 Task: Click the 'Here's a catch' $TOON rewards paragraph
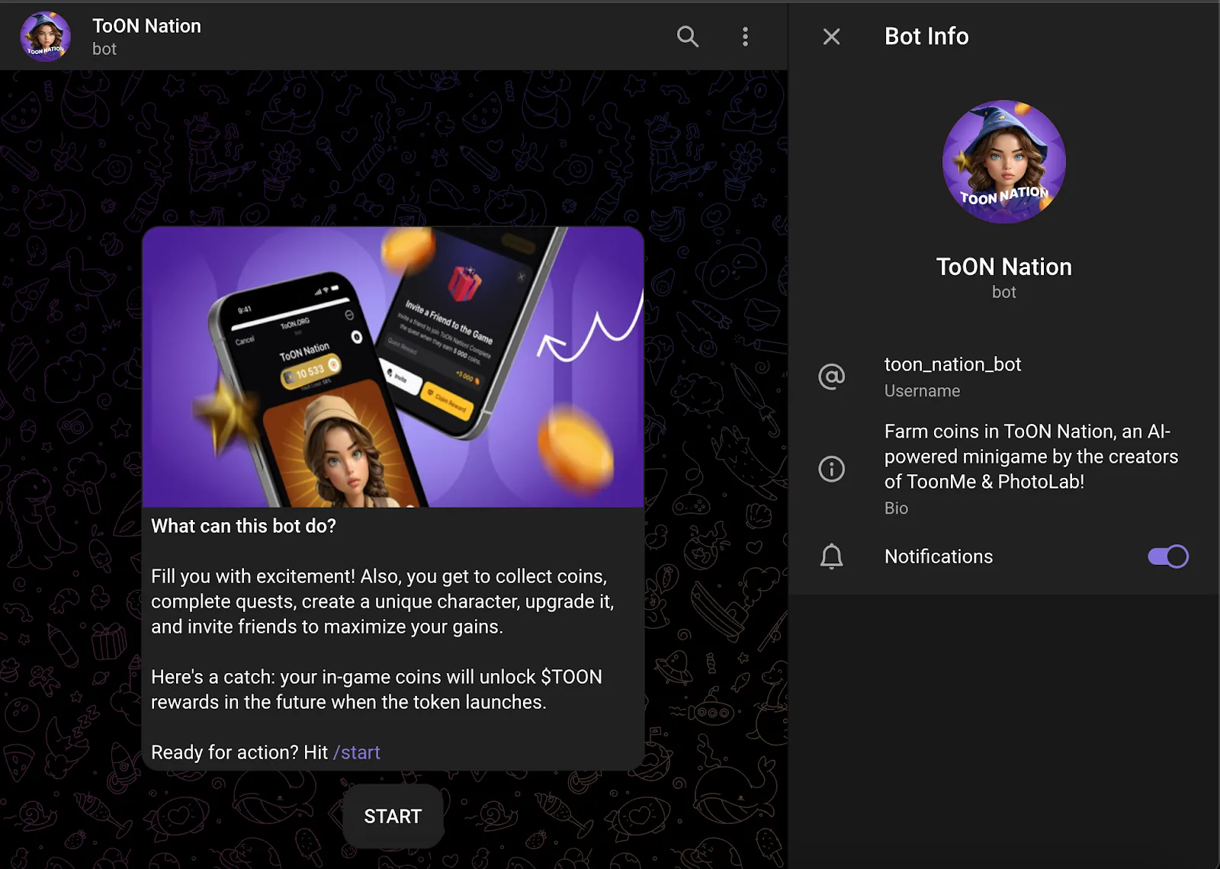(377, 689)
